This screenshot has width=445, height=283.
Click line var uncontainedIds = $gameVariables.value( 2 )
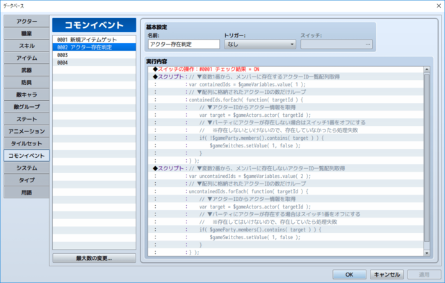click(x=286, y=176)
